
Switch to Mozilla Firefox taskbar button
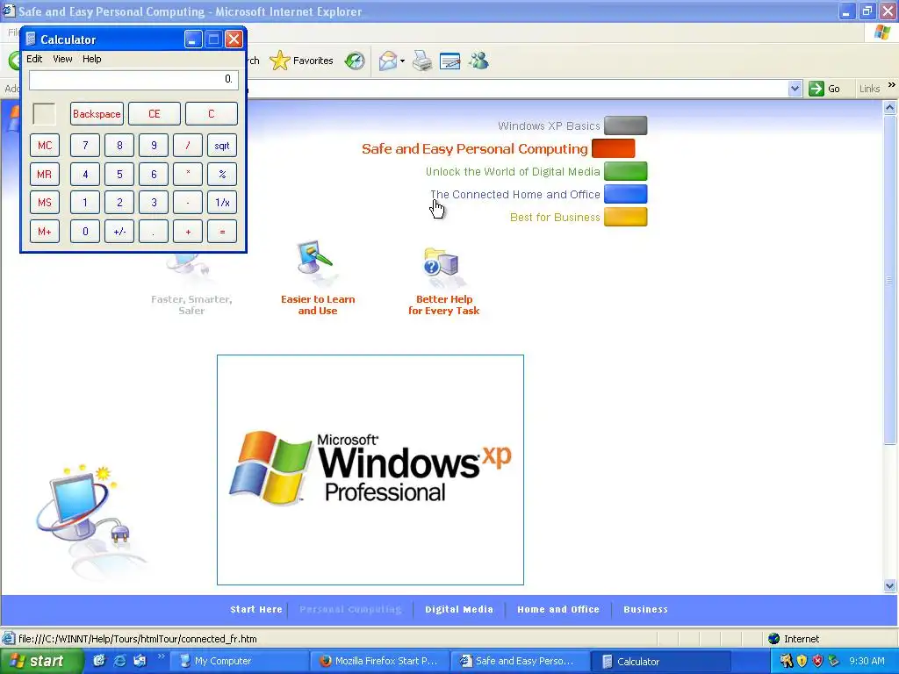pos(380,661)
